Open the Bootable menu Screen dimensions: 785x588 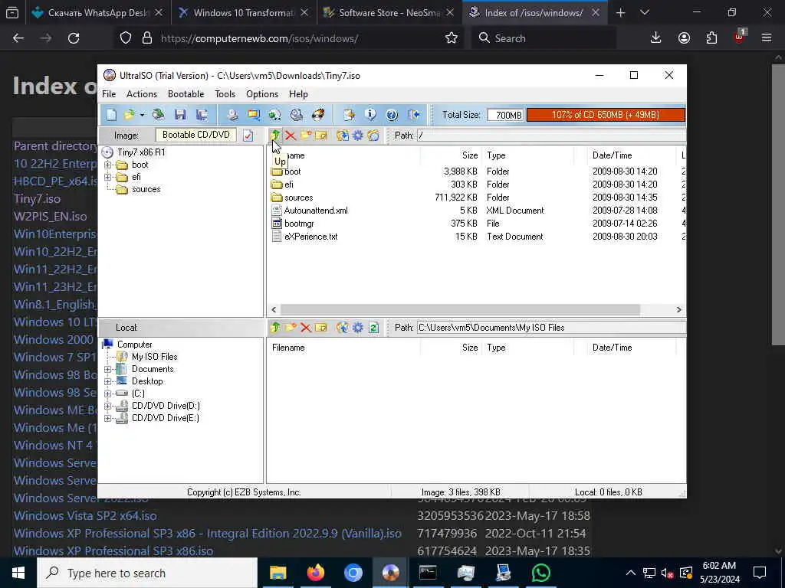click(x=186, y=94)
